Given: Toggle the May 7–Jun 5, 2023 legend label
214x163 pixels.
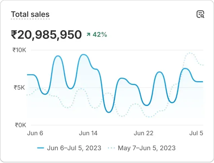Looking at the screenshot, I should click(146, 148).
